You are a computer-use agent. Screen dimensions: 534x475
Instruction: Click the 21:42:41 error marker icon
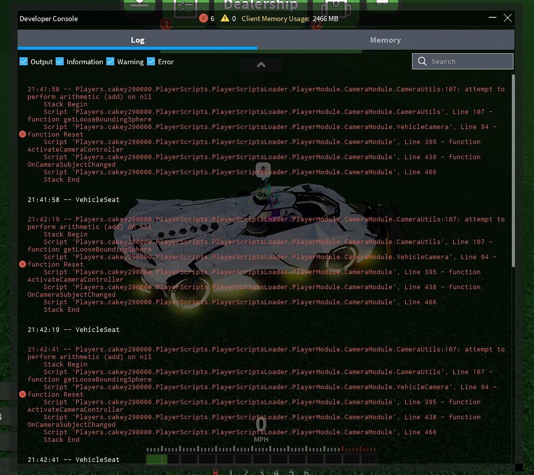point(22,394)
